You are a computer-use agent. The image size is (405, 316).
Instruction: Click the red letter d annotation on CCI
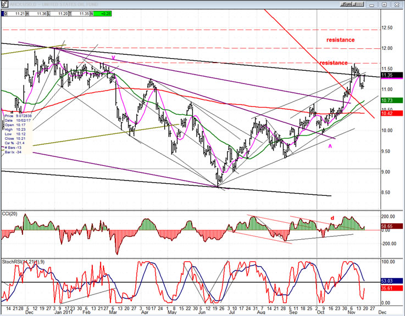coord(332,218)
